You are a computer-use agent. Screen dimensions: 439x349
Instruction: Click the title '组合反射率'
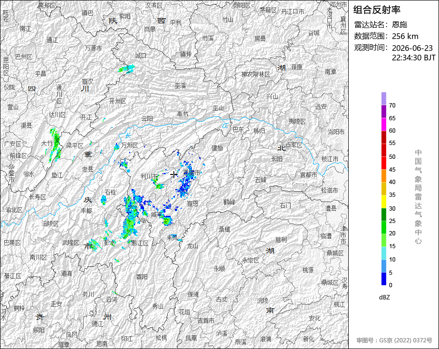point(377,10)
